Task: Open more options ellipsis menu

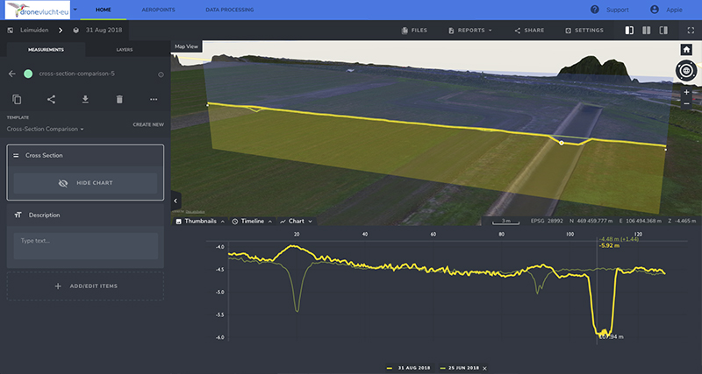Action: [154, 99]
